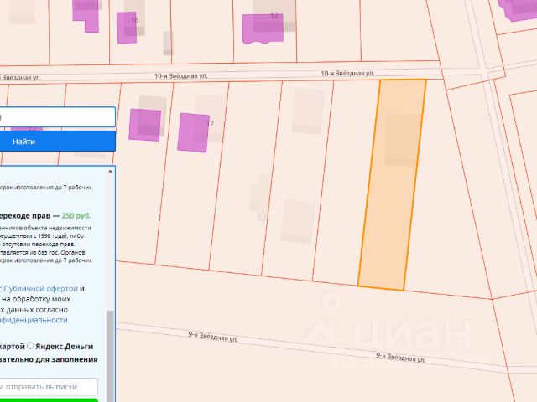Image resolution: width=537 pixels, height=402 pixels.
Task: Click the side panel scrollbar thumb
Action: coord(110,355)
